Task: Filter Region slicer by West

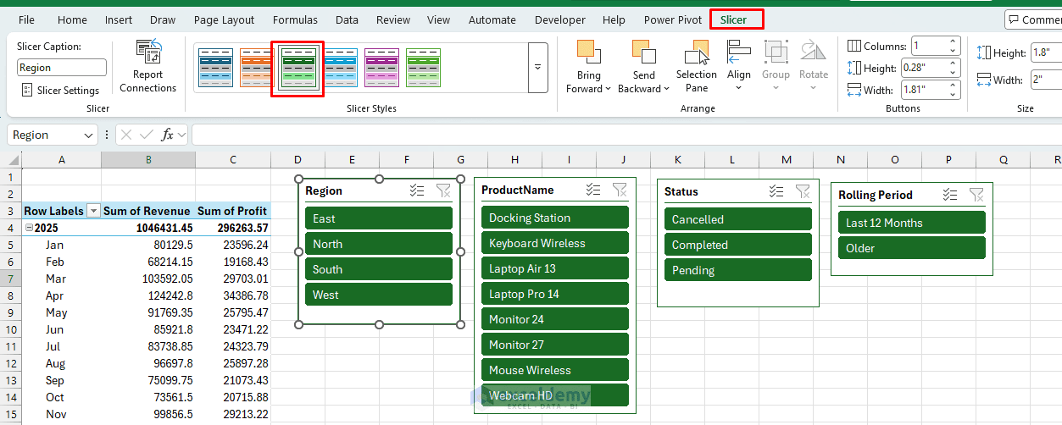Action: [x=379, y=295]
